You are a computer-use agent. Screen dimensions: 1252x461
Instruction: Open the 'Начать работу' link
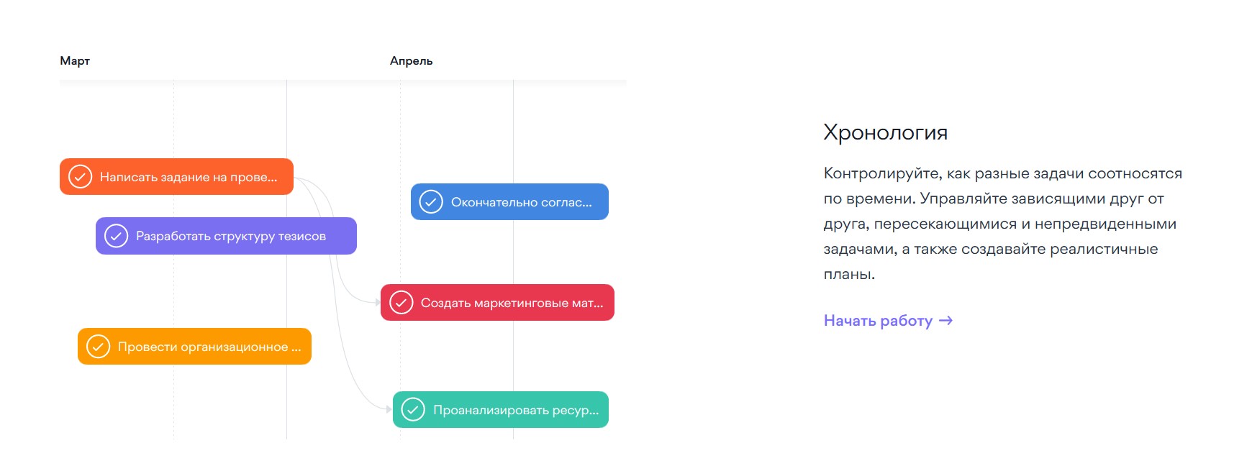tap(878, 321)
